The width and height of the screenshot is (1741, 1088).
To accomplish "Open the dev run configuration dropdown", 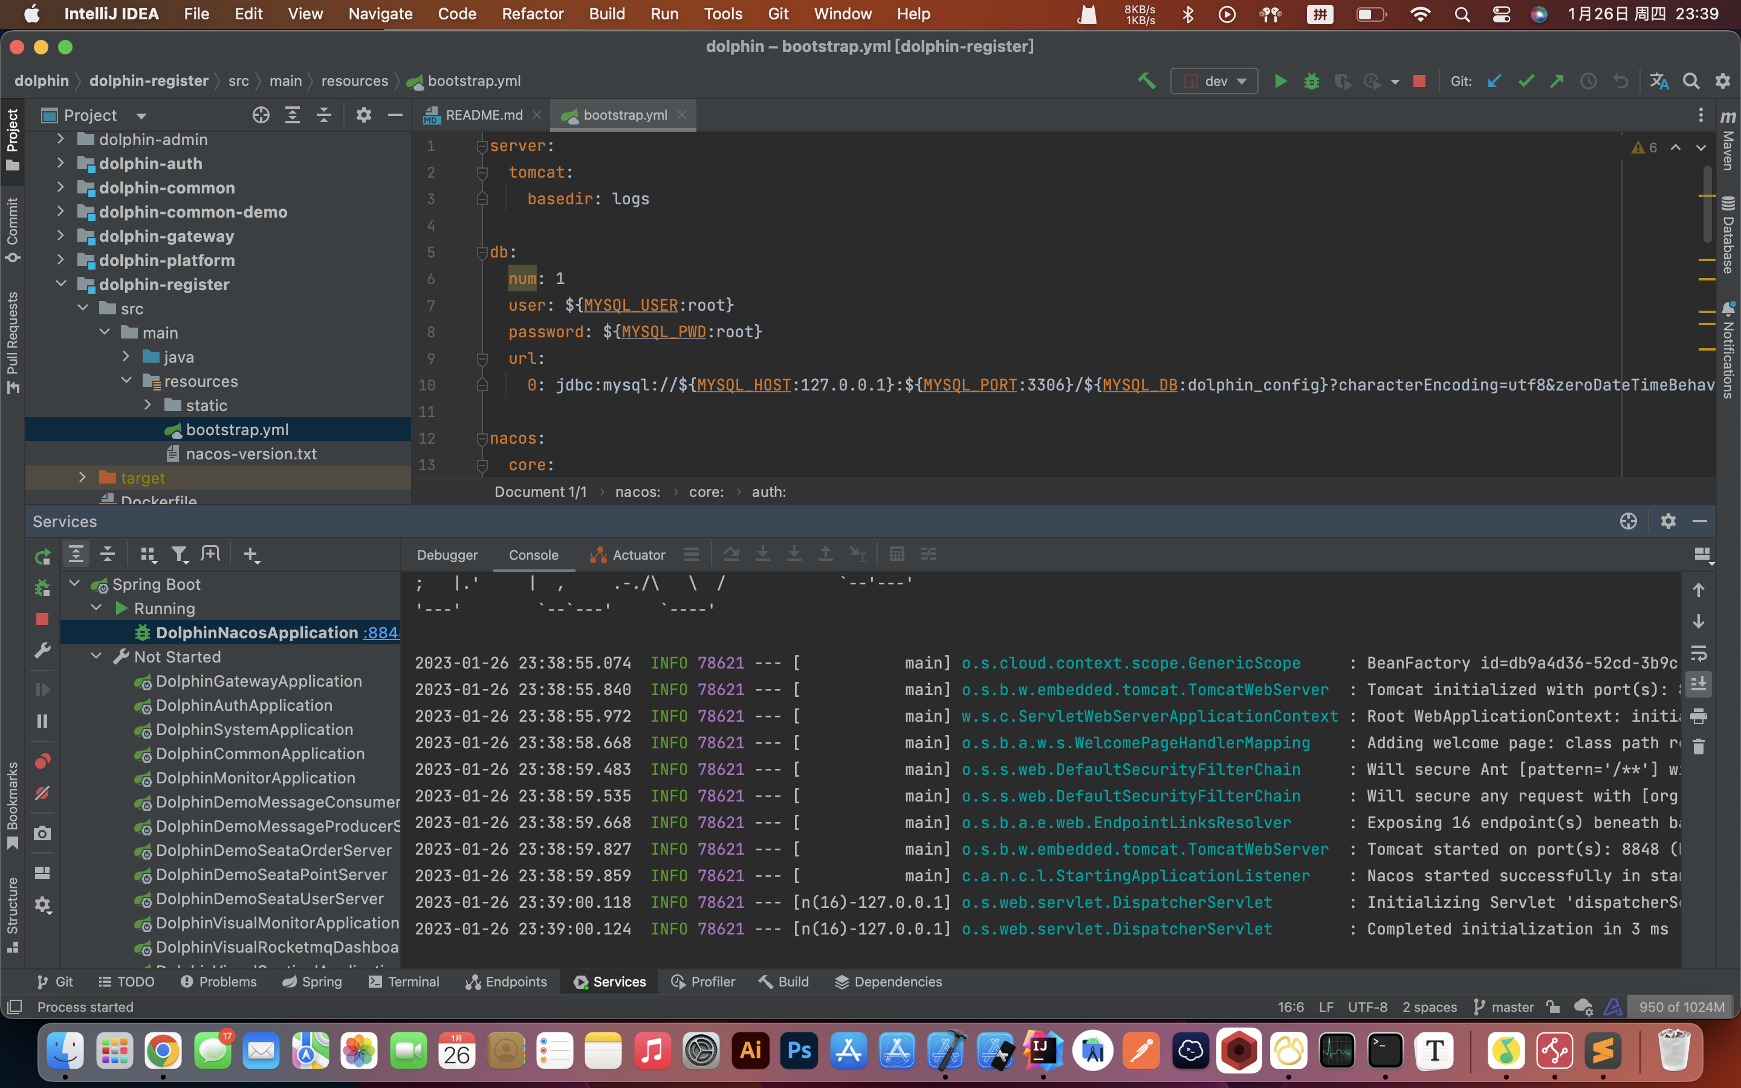I will (1214, 80).
